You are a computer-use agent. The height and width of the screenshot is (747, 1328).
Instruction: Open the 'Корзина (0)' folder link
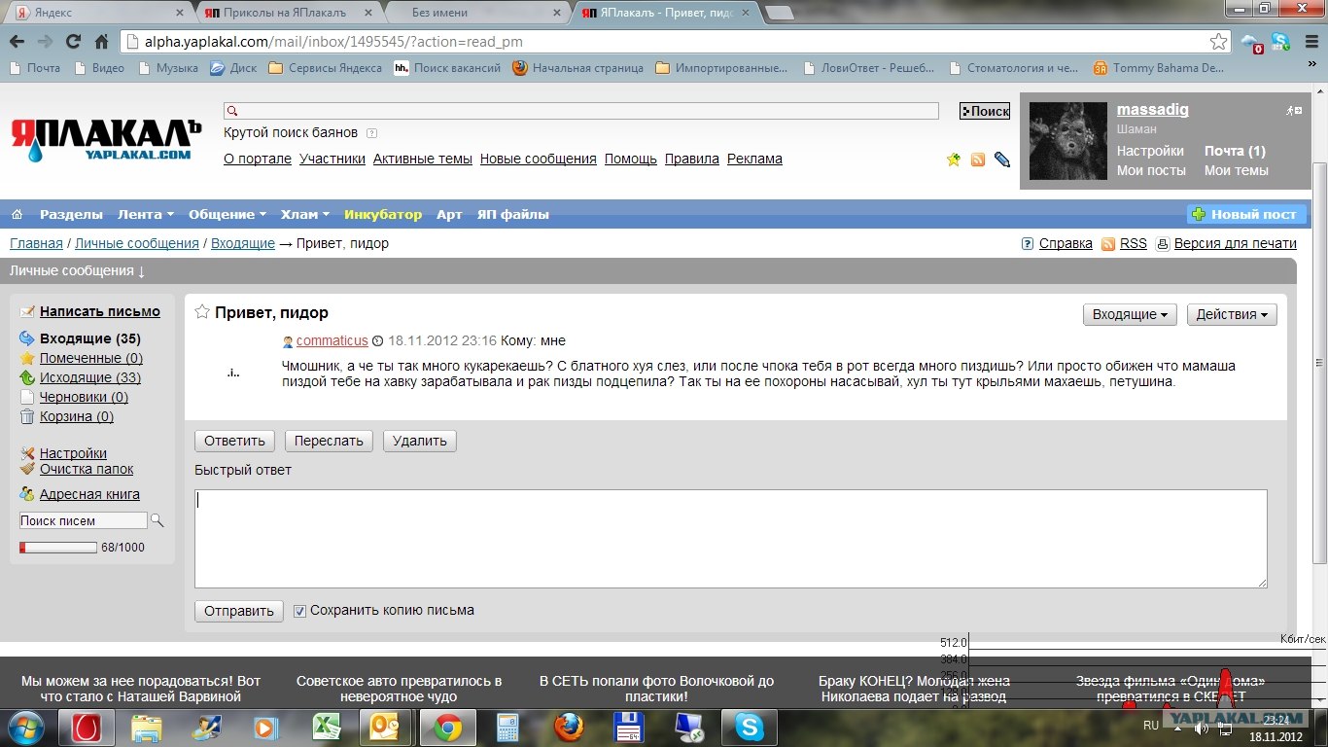click(77, 416)
